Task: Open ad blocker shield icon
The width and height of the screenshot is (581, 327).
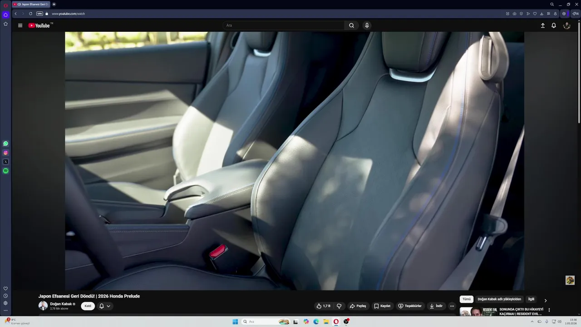Action: [521, 14]
